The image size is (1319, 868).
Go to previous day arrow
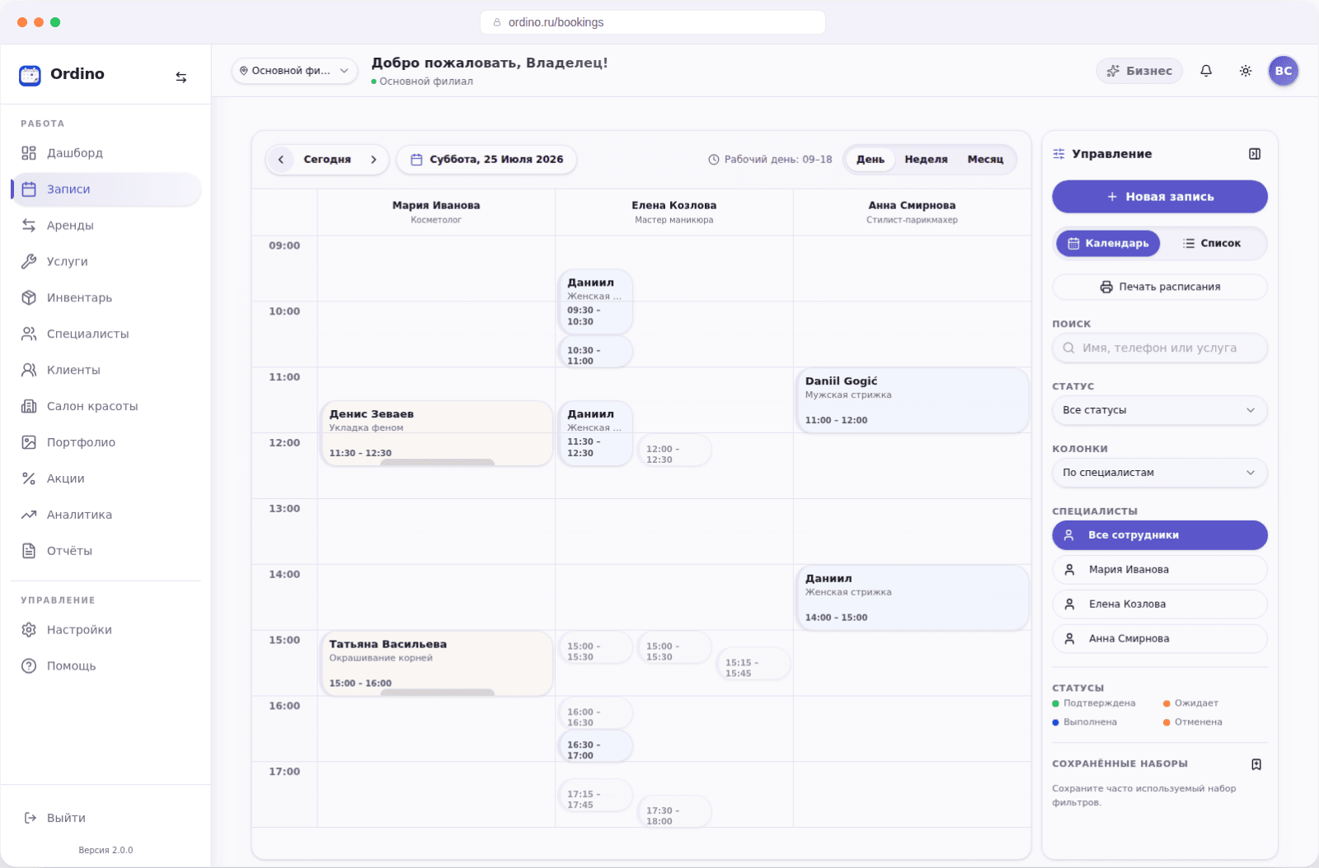(281, 160)
